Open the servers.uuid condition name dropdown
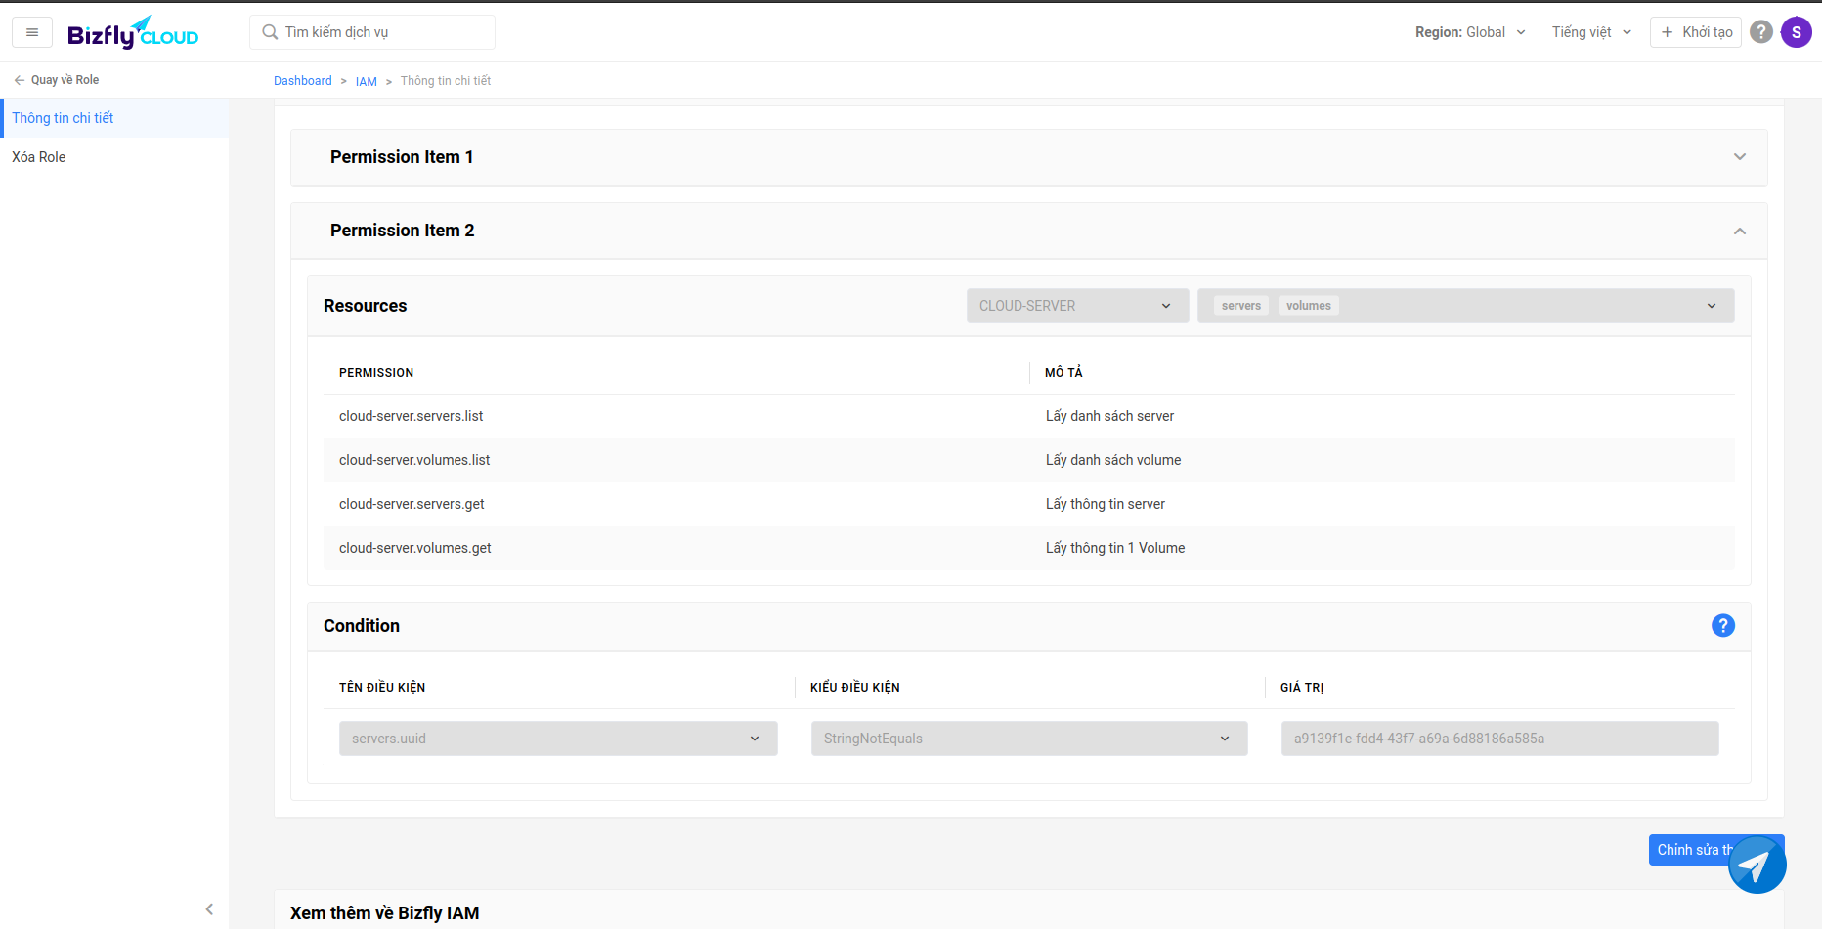 tap(557, 739)
